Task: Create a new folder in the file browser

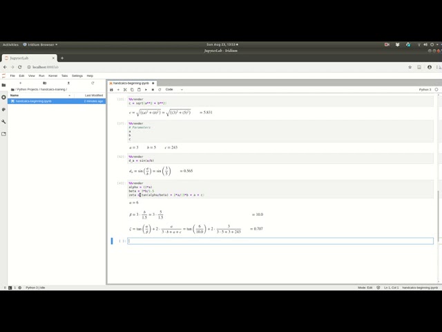Action: [44, 83]
